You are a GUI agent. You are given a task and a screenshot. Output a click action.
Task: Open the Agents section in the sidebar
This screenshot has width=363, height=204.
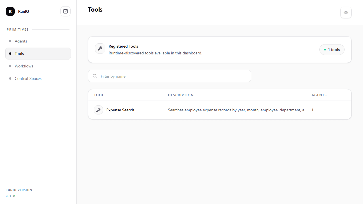click(38, 41)
